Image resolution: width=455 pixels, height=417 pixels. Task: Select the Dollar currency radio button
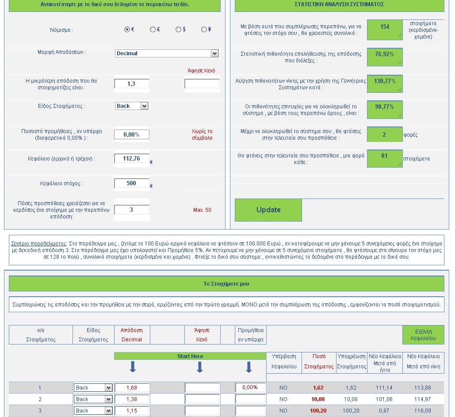pyautogui.click(x=178, y=30)
